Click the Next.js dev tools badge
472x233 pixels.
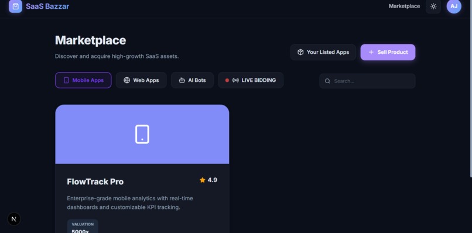point(13,219)
